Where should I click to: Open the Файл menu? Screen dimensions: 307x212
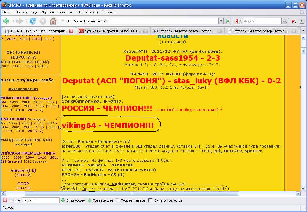click(7, 12)
